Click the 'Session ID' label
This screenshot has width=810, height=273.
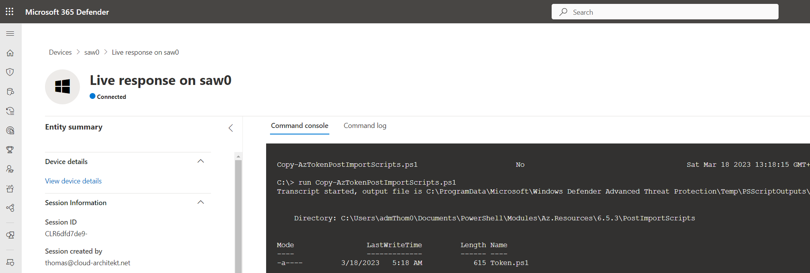pos(61,222)
